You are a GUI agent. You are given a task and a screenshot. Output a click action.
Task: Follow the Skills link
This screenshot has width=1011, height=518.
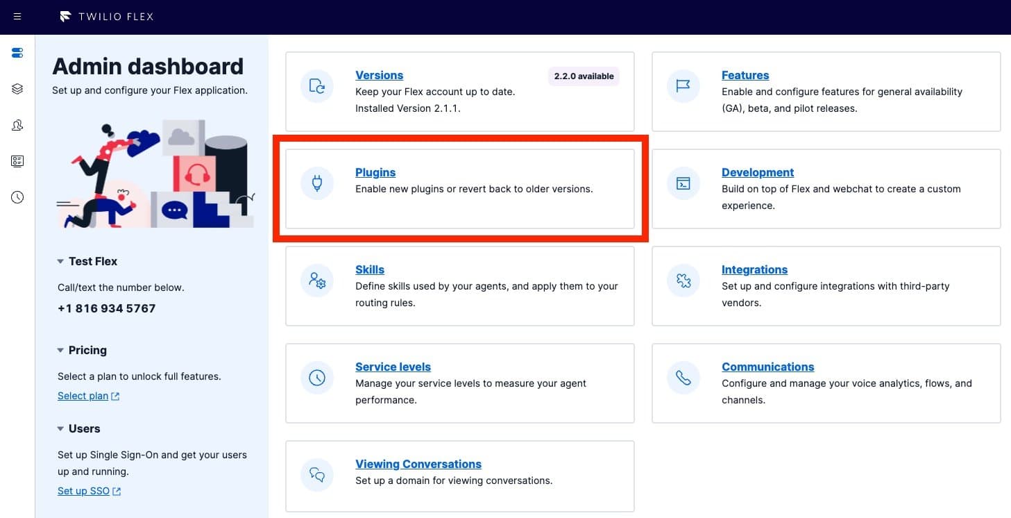[x=369, y=269]
